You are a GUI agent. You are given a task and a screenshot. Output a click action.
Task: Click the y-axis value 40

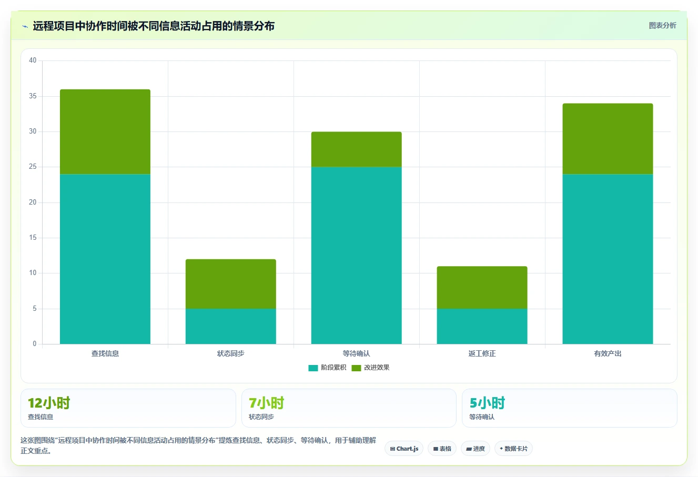pos(33,60)
